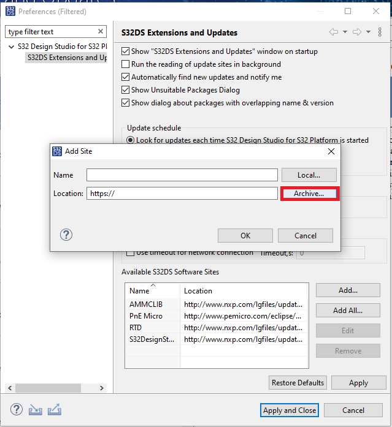Clear the filter text with X icon

click(101, 32)
